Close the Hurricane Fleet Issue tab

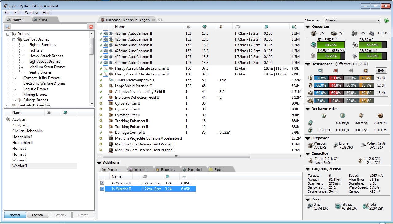pyautogui.click(x=153, y=20)
